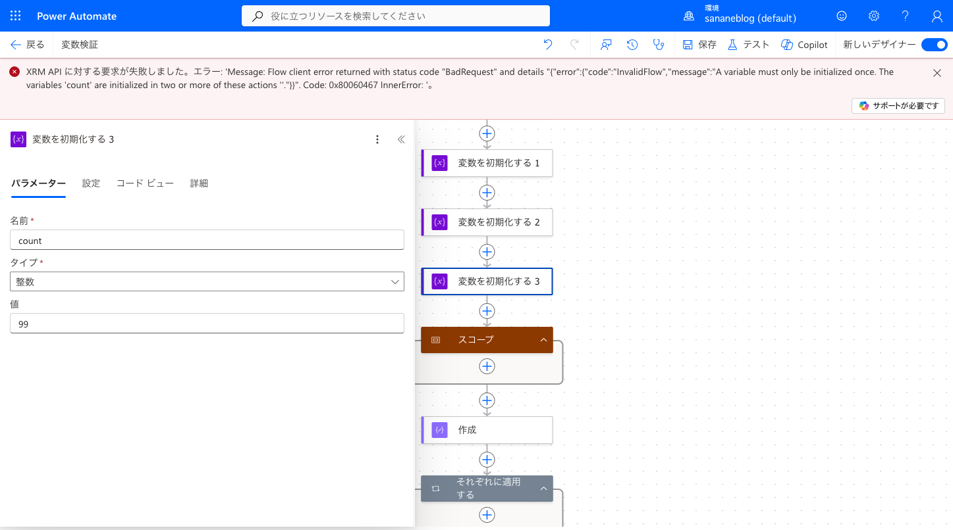
Task: Click the scope icon on スコープ card
Action: pyautogui.click(x=435, y=340)
